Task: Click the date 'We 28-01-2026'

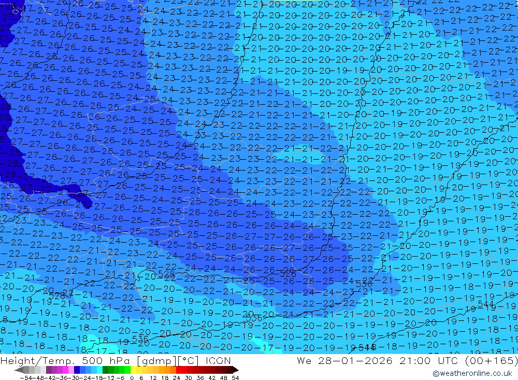Action: pyautogui.click(x=344, y=360)
